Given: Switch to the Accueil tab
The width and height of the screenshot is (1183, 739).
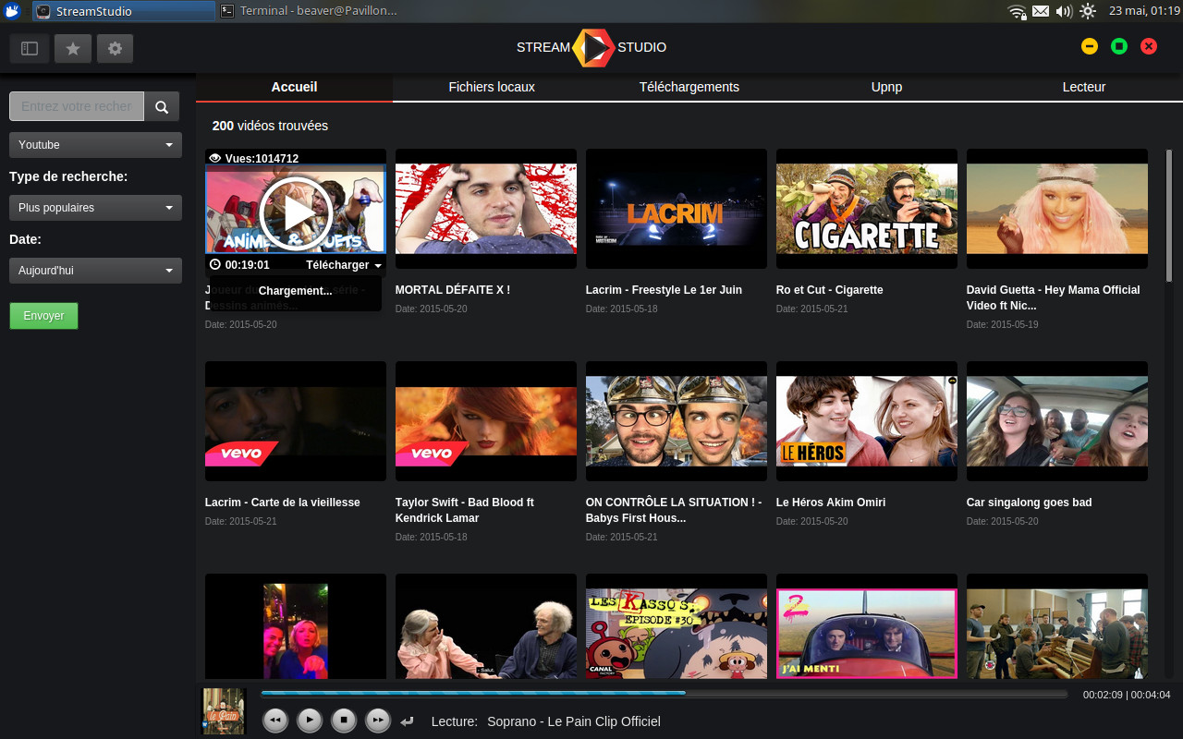Looking at the screenshot, I should 294,87.
